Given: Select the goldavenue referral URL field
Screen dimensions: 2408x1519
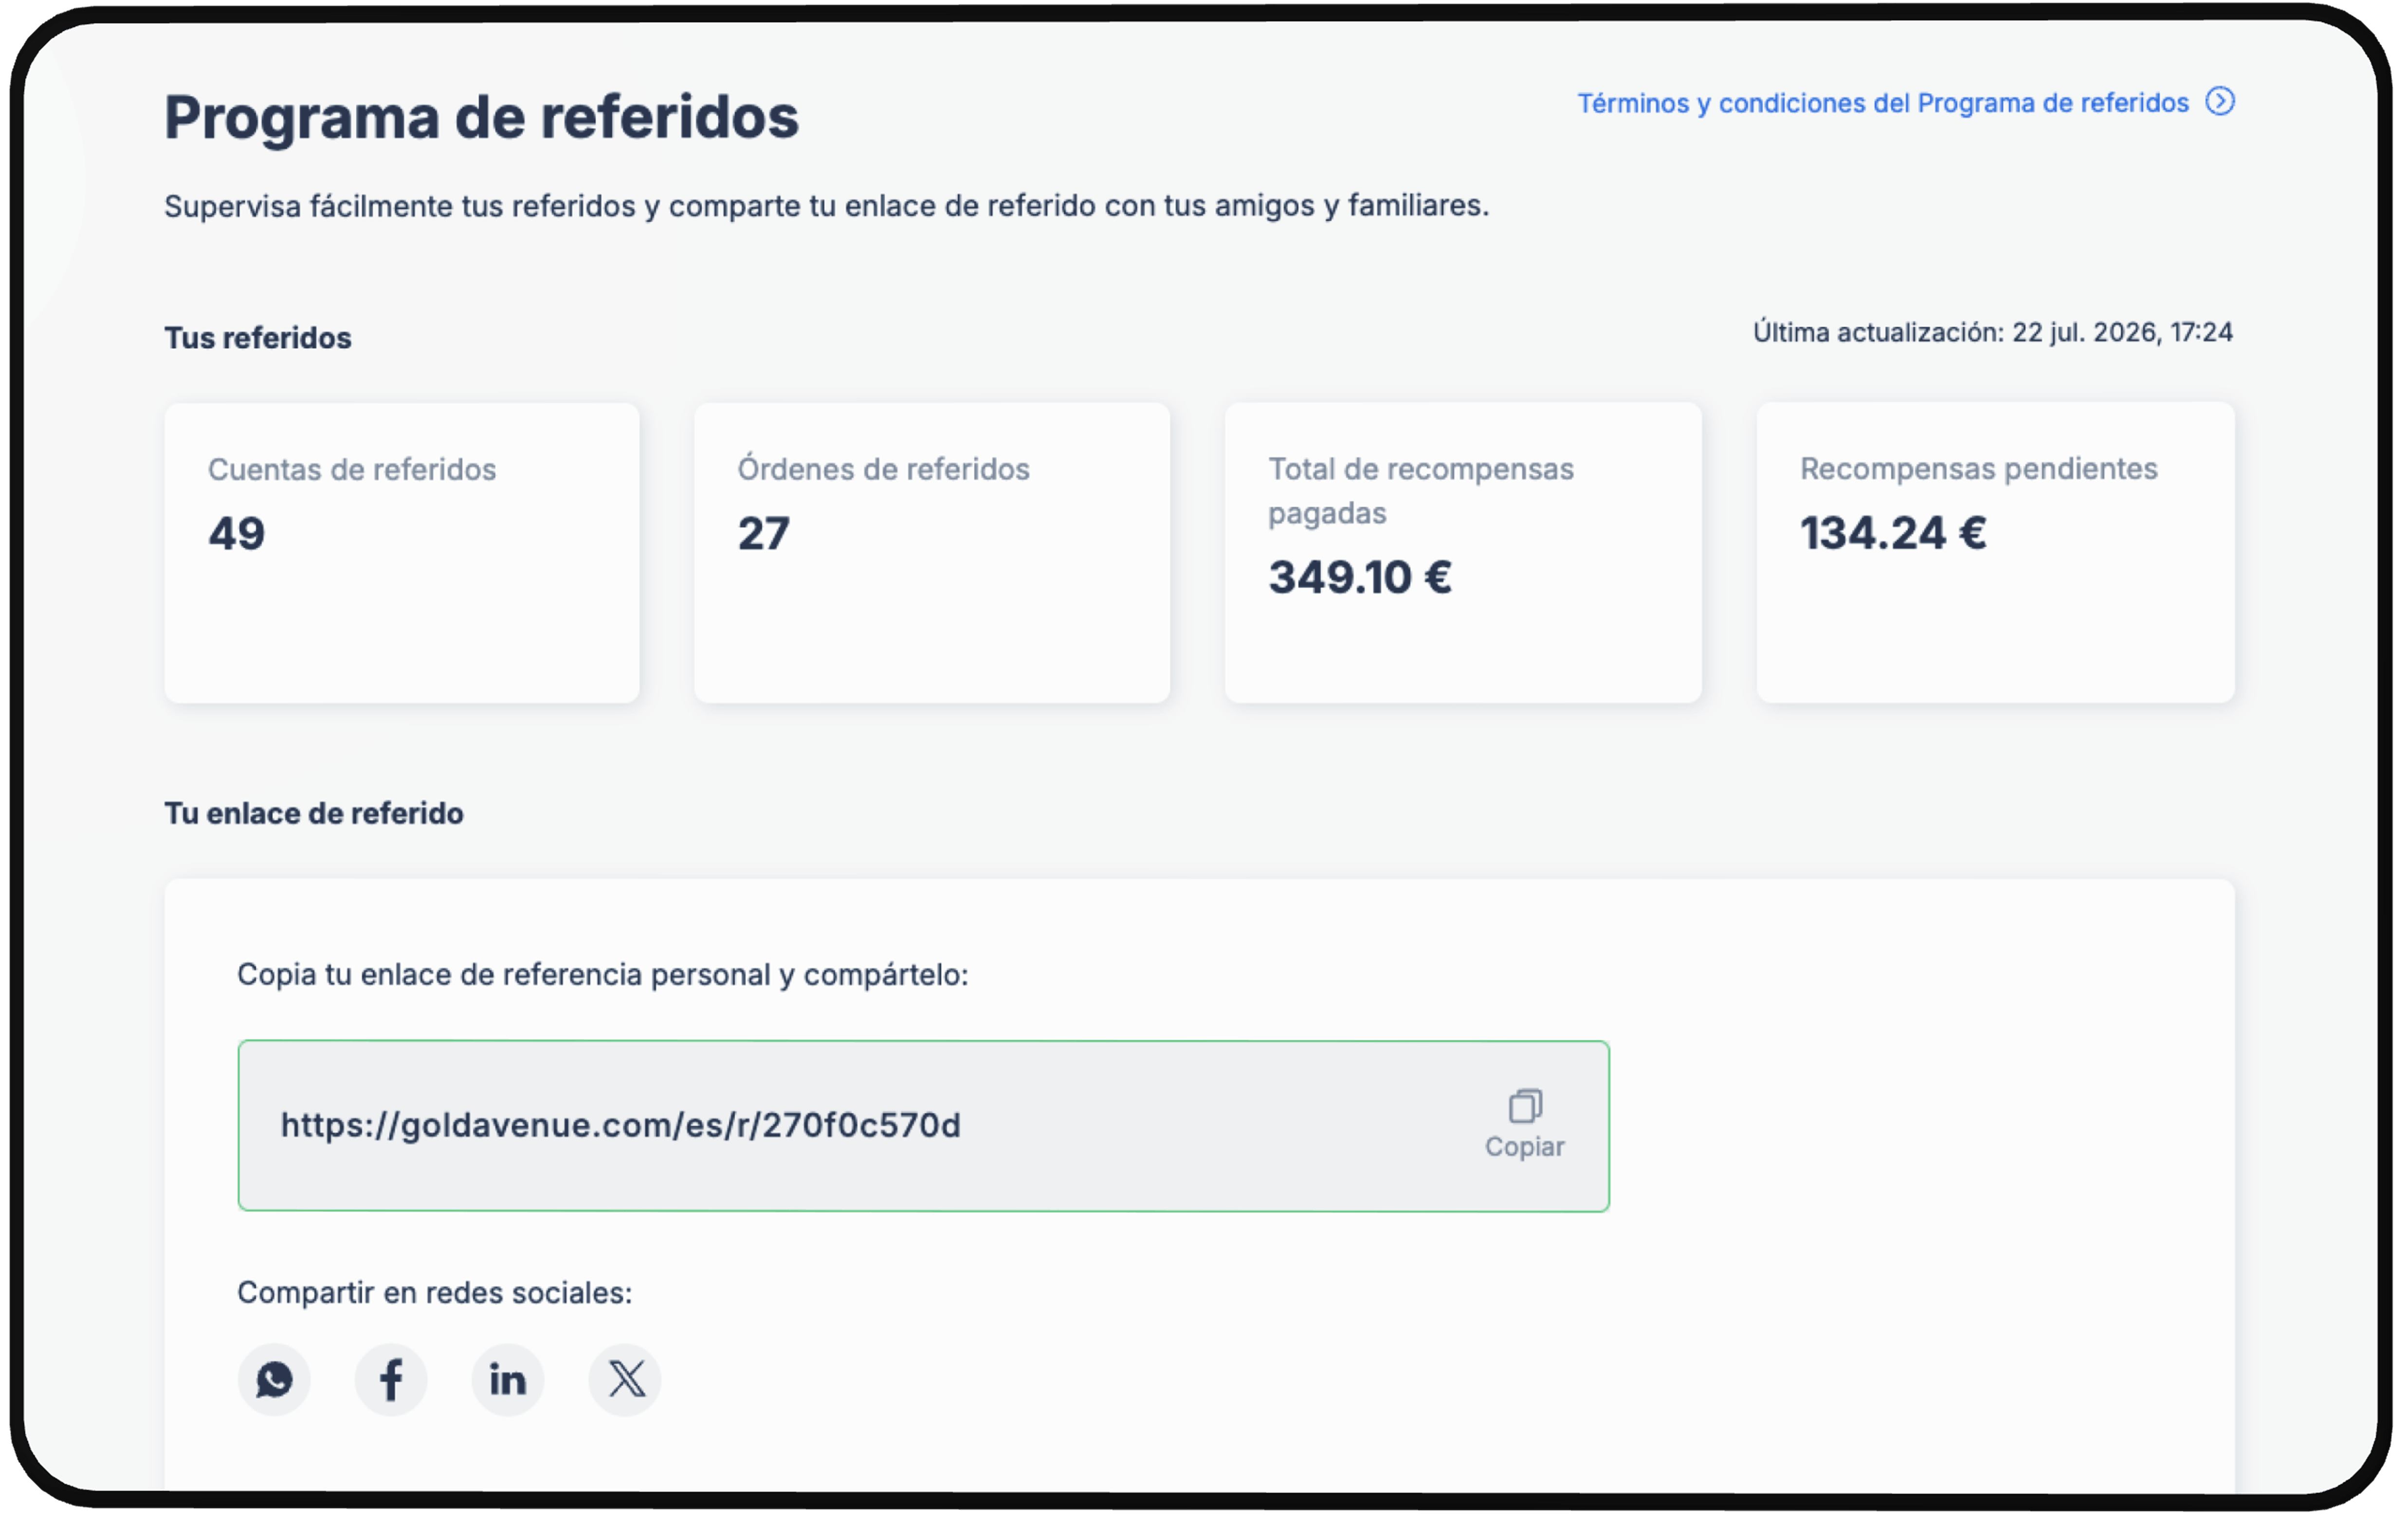Looking at the screenshot, I should click(923, 1126).
